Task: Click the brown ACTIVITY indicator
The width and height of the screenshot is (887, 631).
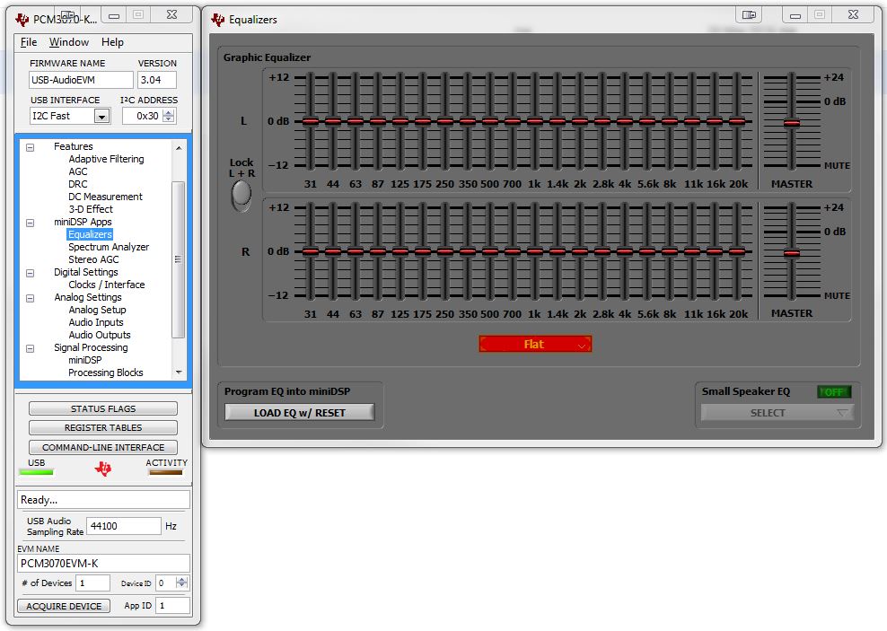Action: 166,472
